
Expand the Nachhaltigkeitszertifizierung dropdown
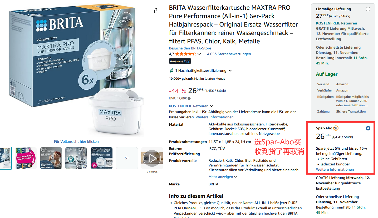pos(230,70)
